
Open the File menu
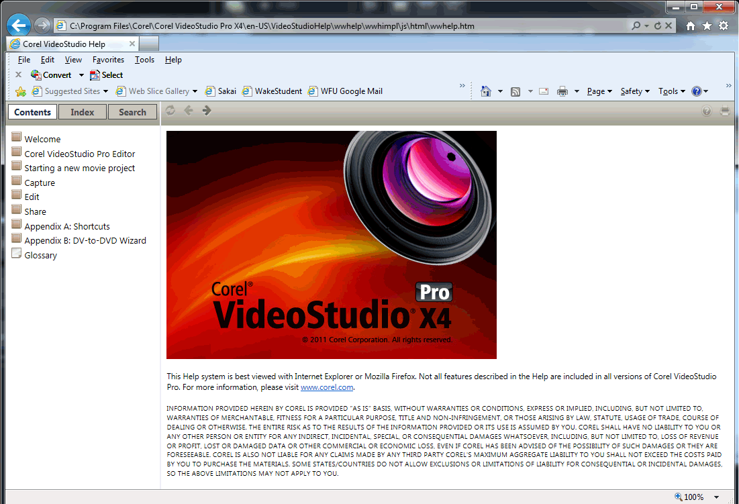pyautogui.click(x=24, y=60)
